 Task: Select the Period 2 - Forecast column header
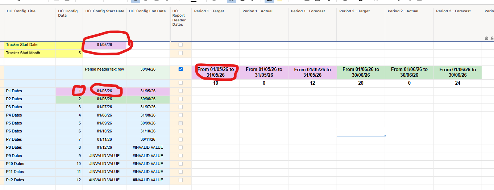458,24
